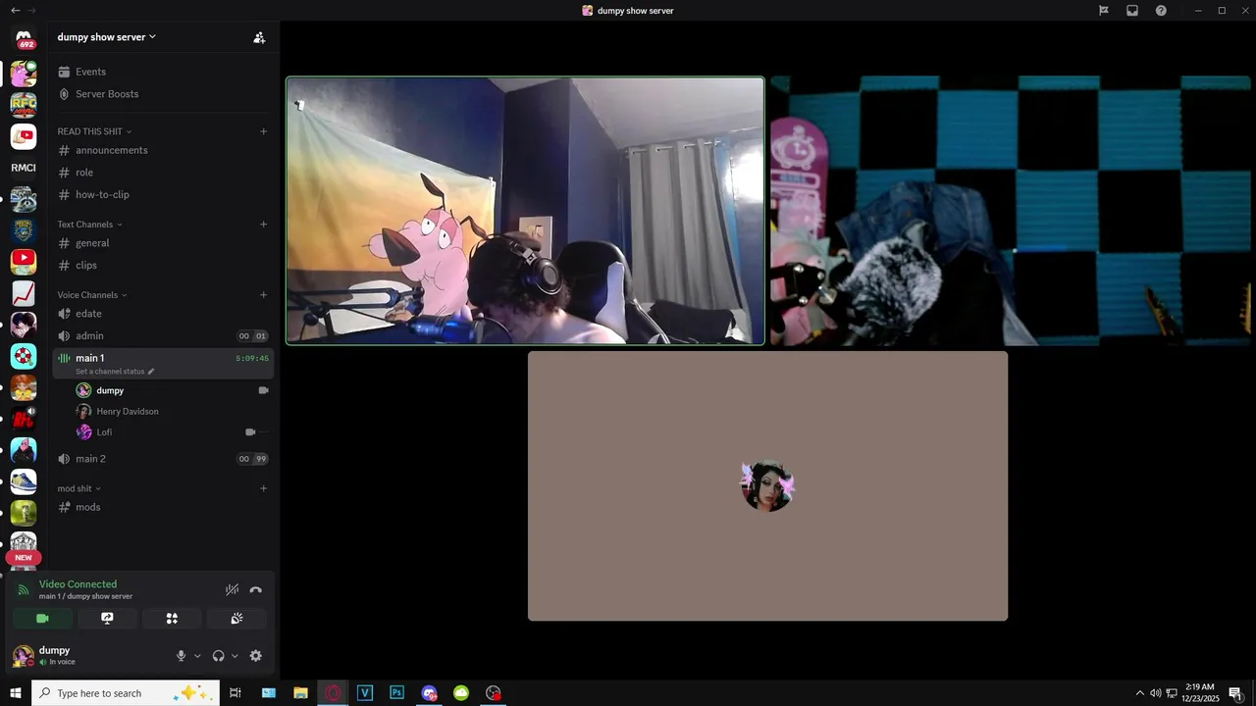Viewport: 1256px width, 706px height.
Task: Open microphone input options arrow
Action: pyautogui.click(x=197, y=656)
